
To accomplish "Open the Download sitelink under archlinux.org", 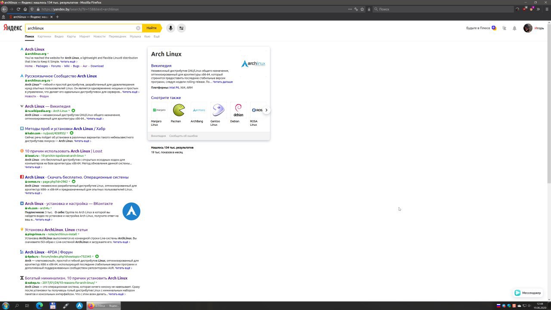I will (x=97, y=66).
